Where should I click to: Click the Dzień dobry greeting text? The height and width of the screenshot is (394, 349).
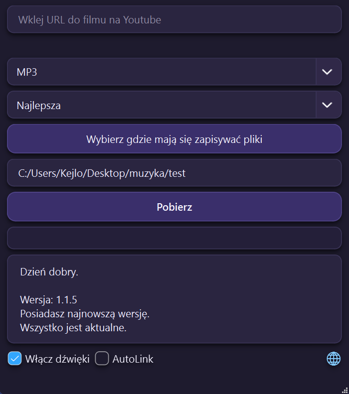click(x=49, y=272)
